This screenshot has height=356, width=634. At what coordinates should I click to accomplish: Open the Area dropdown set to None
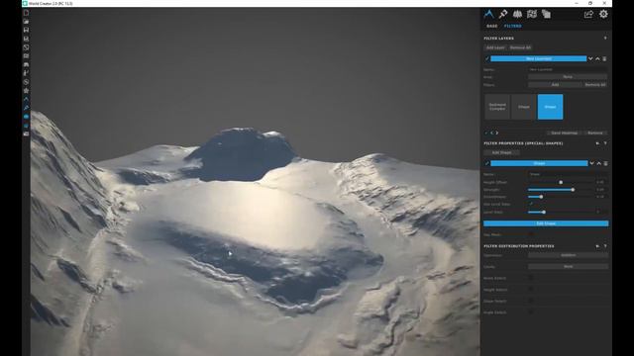point(568,77)
